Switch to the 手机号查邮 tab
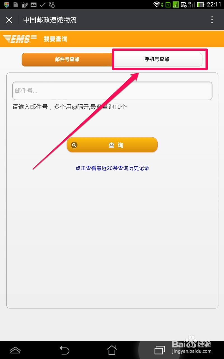Viewport: 224px width, 359px height. point(157,59)
